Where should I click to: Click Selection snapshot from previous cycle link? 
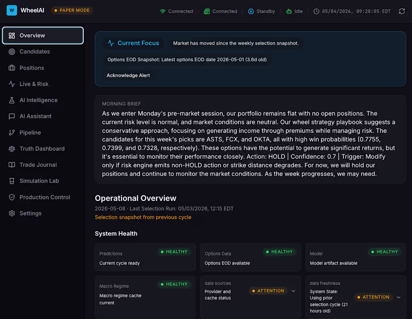click(143, 217)
